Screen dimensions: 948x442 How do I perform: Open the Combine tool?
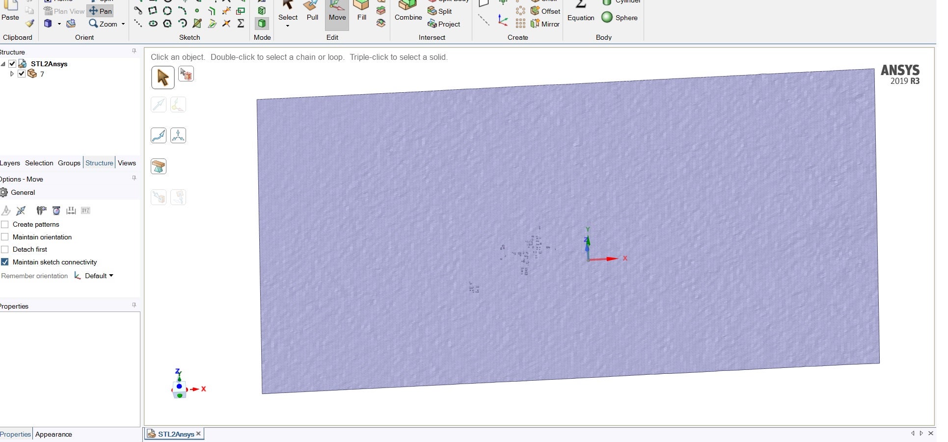[x=408, y=12]
